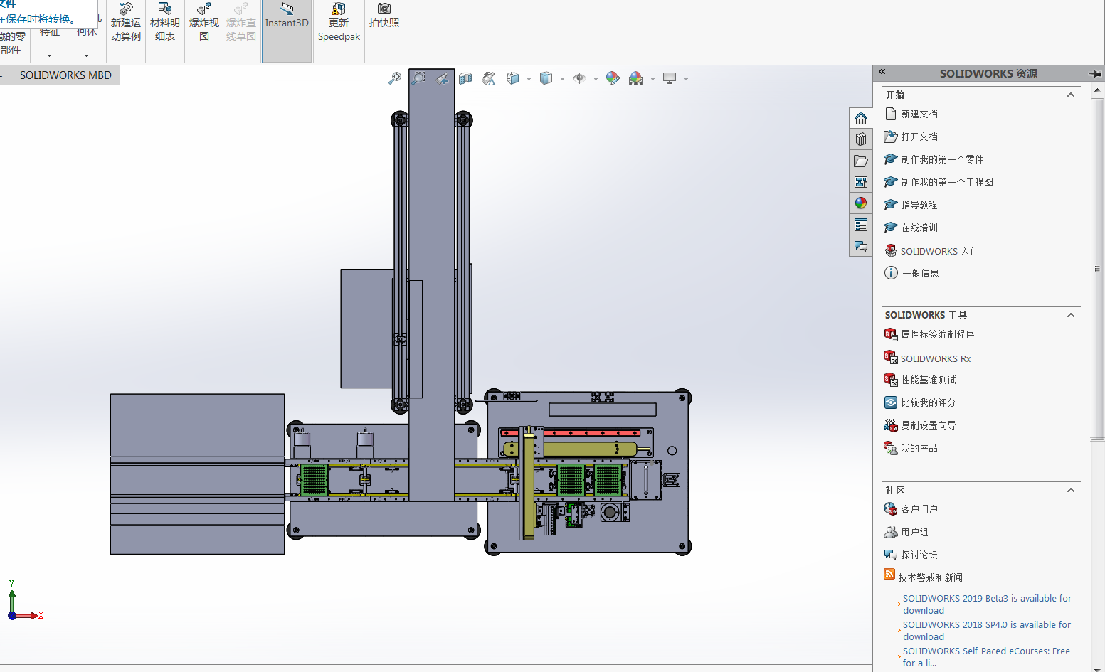
Task: Open the Appearances, Scenes and Decals tab
Action: pos(861,203)
